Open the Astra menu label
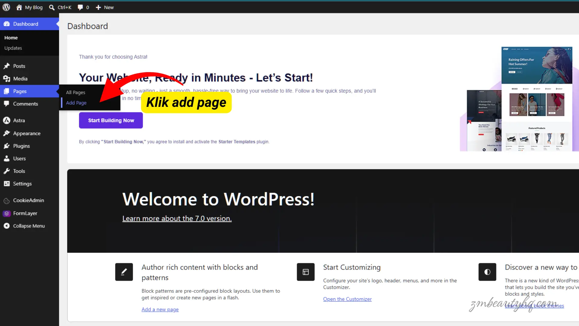The height and width of the screenshot is (326, 579). (19, 120)
